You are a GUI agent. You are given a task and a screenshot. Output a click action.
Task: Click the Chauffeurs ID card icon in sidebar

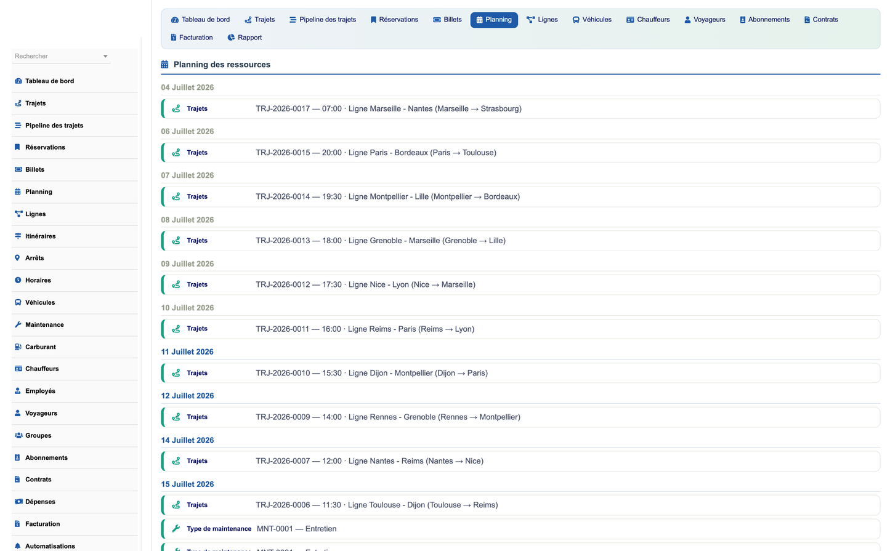click(x=18, y=369)
